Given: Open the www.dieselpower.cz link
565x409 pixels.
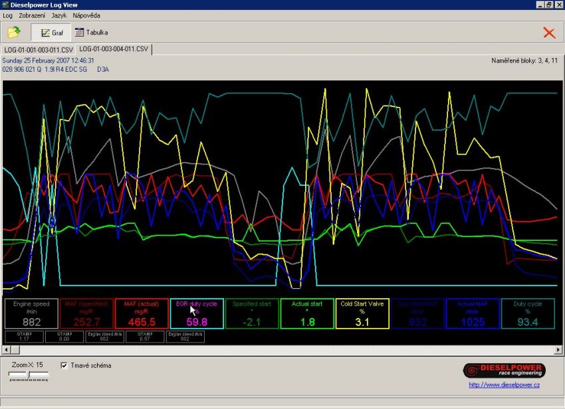Looking at the screenshot, I should (x=504, y=385).
